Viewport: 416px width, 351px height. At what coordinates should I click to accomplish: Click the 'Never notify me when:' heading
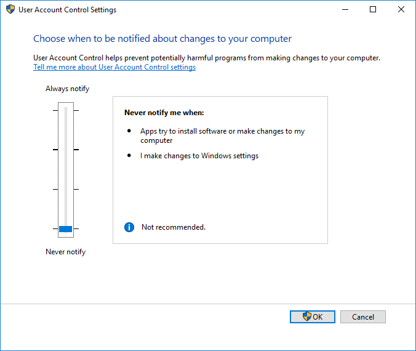click(x=164, y=113)
